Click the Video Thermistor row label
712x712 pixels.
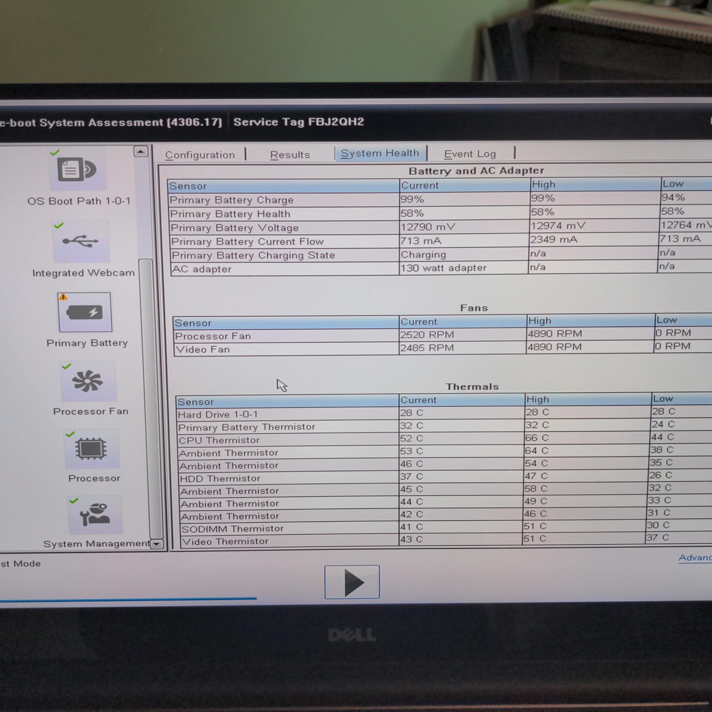pos(225,541)
